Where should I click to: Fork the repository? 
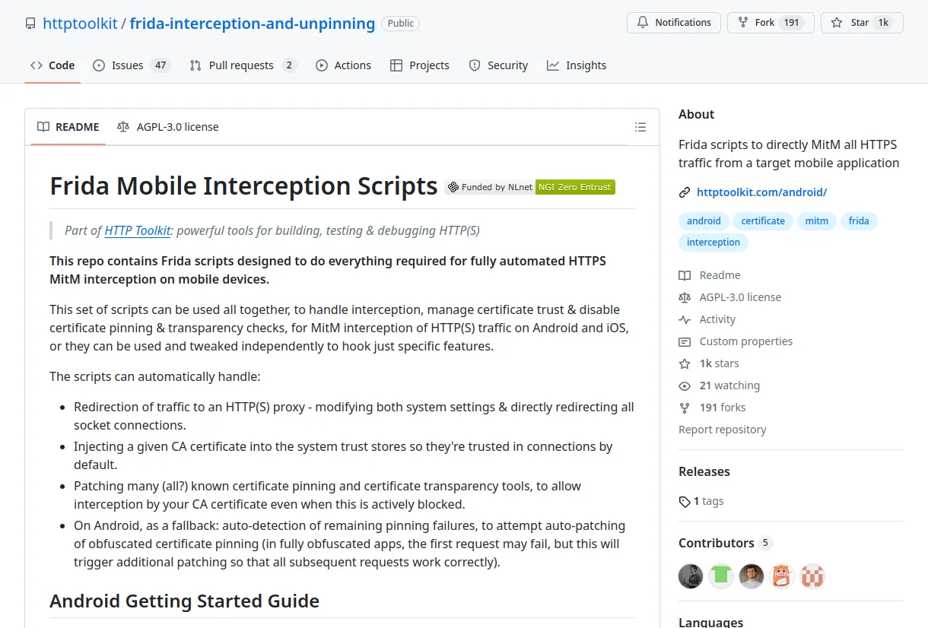pyautogui.click(x=770, y=23)
